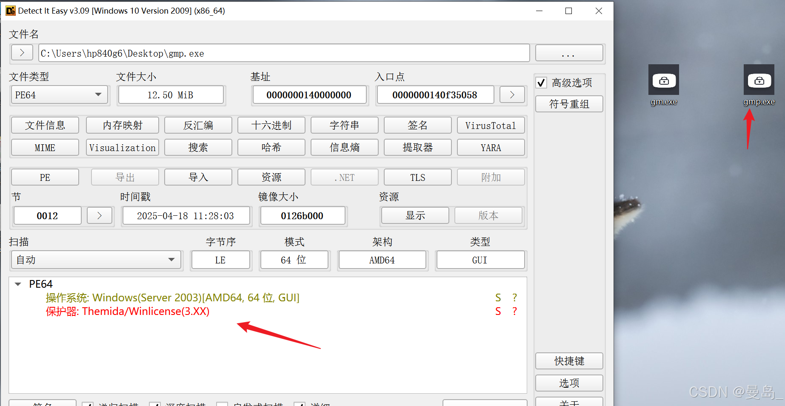Uncheck the 高级选项 checkbox
The image size is (785, 406).
[541, 83]
